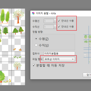
Task: Click the 접두사 text field
Action: 59,54
